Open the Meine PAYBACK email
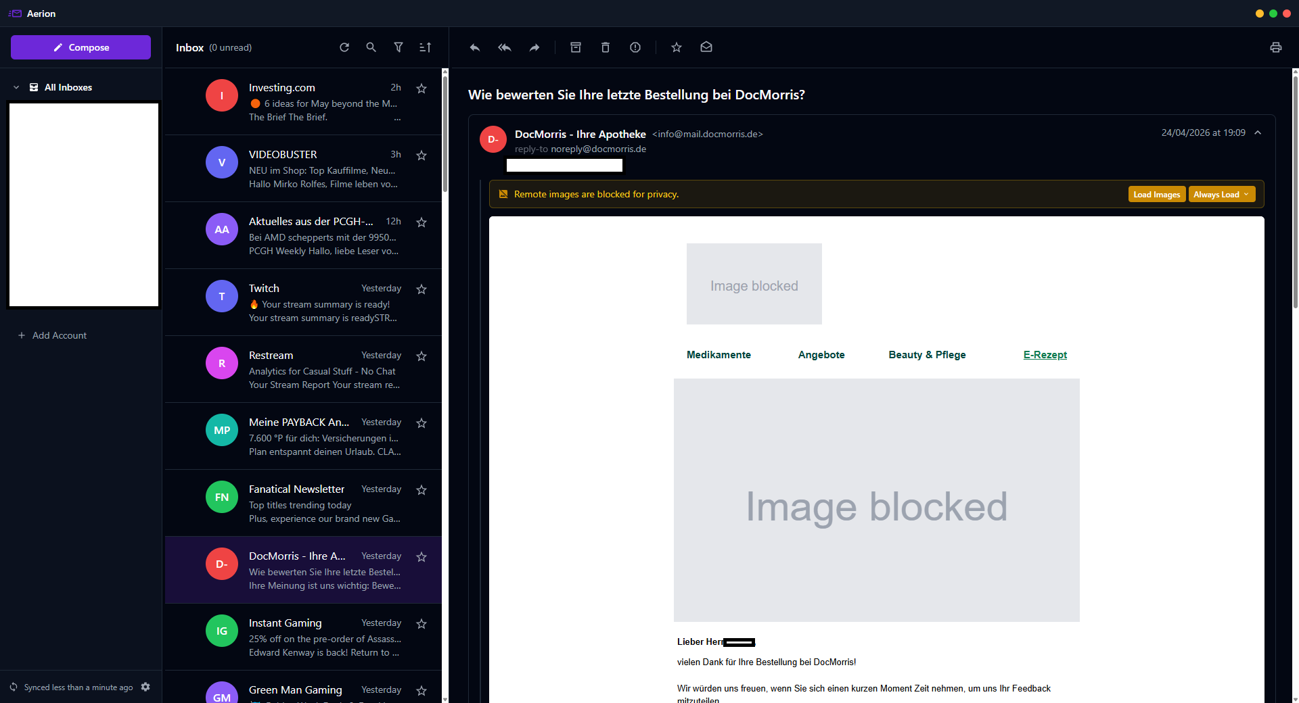Screen dimensions: 1299x703 [x=303, y=436]
